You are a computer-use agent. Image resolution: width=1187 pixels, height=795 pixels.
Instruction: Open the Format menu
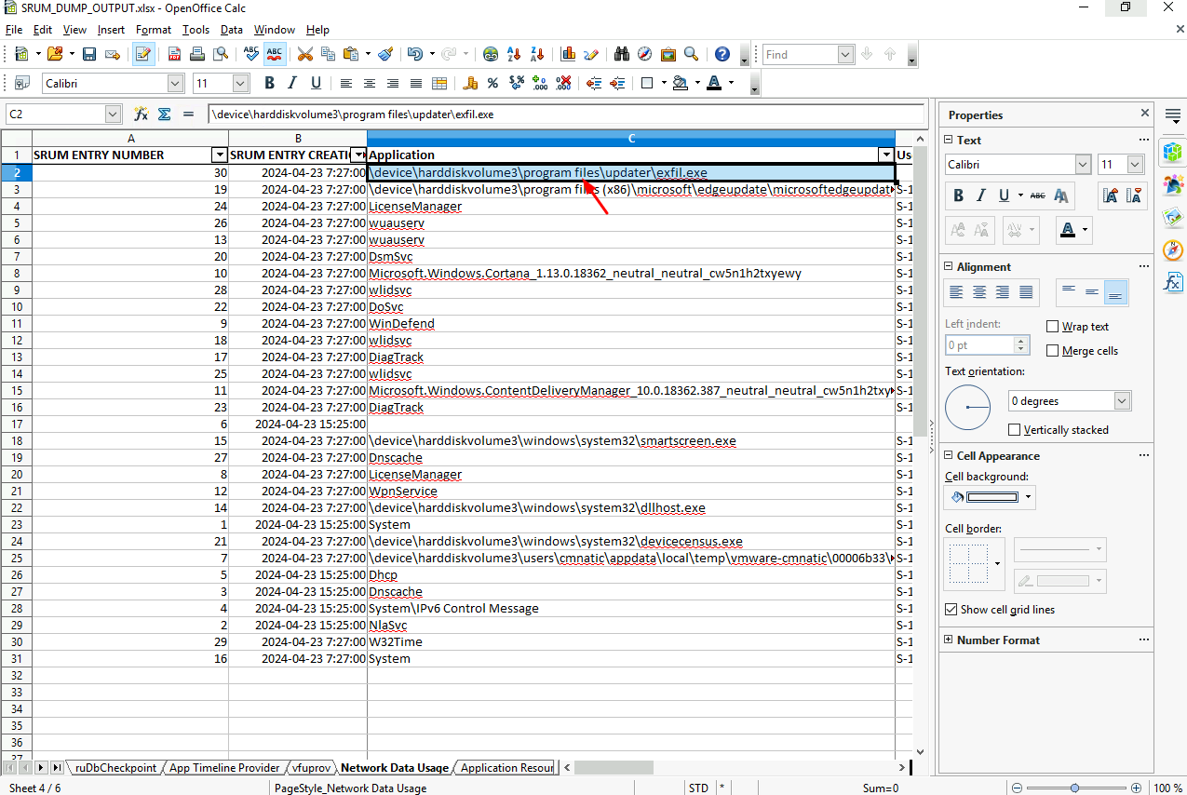coord(153,30)
